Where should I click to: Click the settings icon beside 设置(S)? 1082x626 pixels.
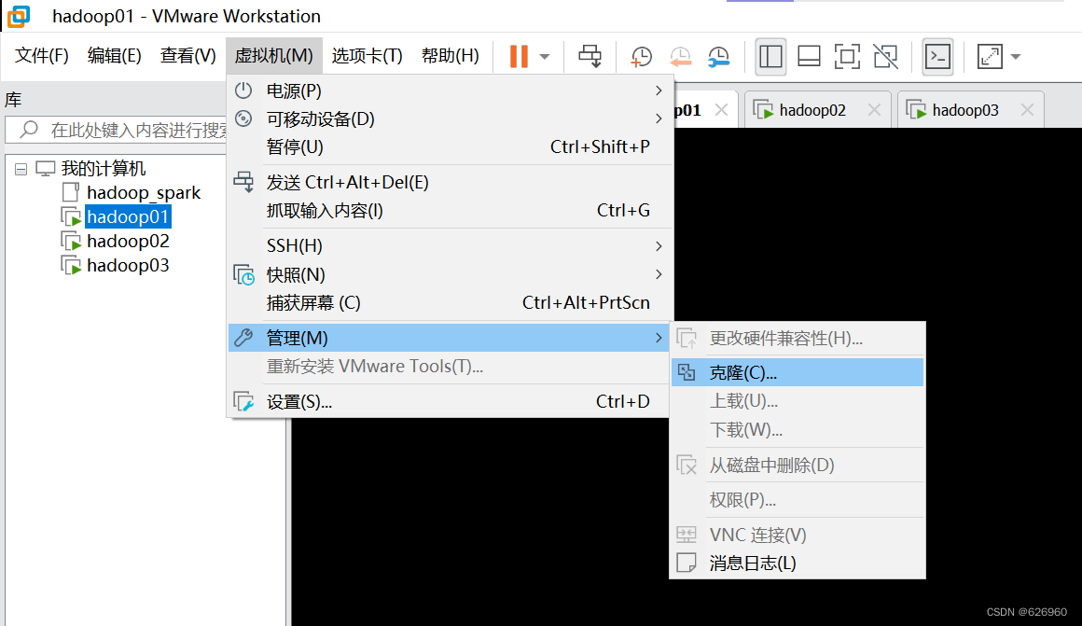(243, 402)
